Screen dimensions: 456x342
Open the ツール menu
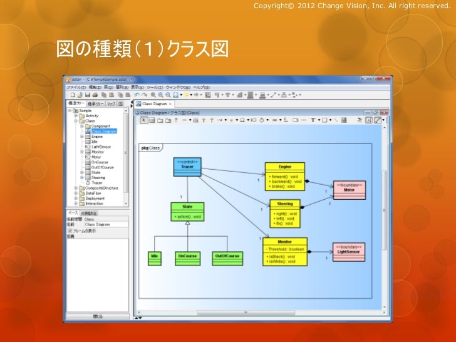155,87
